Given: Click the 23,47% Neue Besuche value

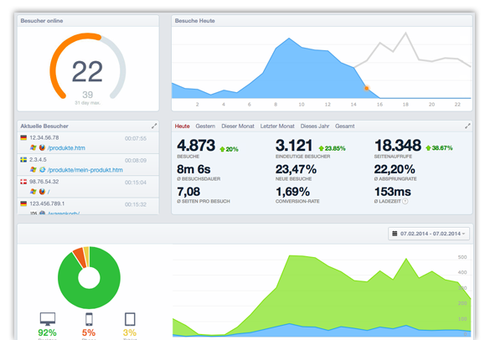Looking at the screenshot, I should coord(296,169).
